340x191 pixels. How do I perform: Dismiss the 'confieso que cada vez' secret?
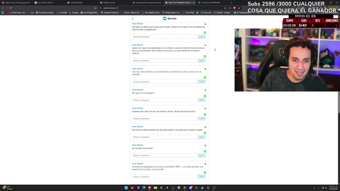(x=205, y=108)
